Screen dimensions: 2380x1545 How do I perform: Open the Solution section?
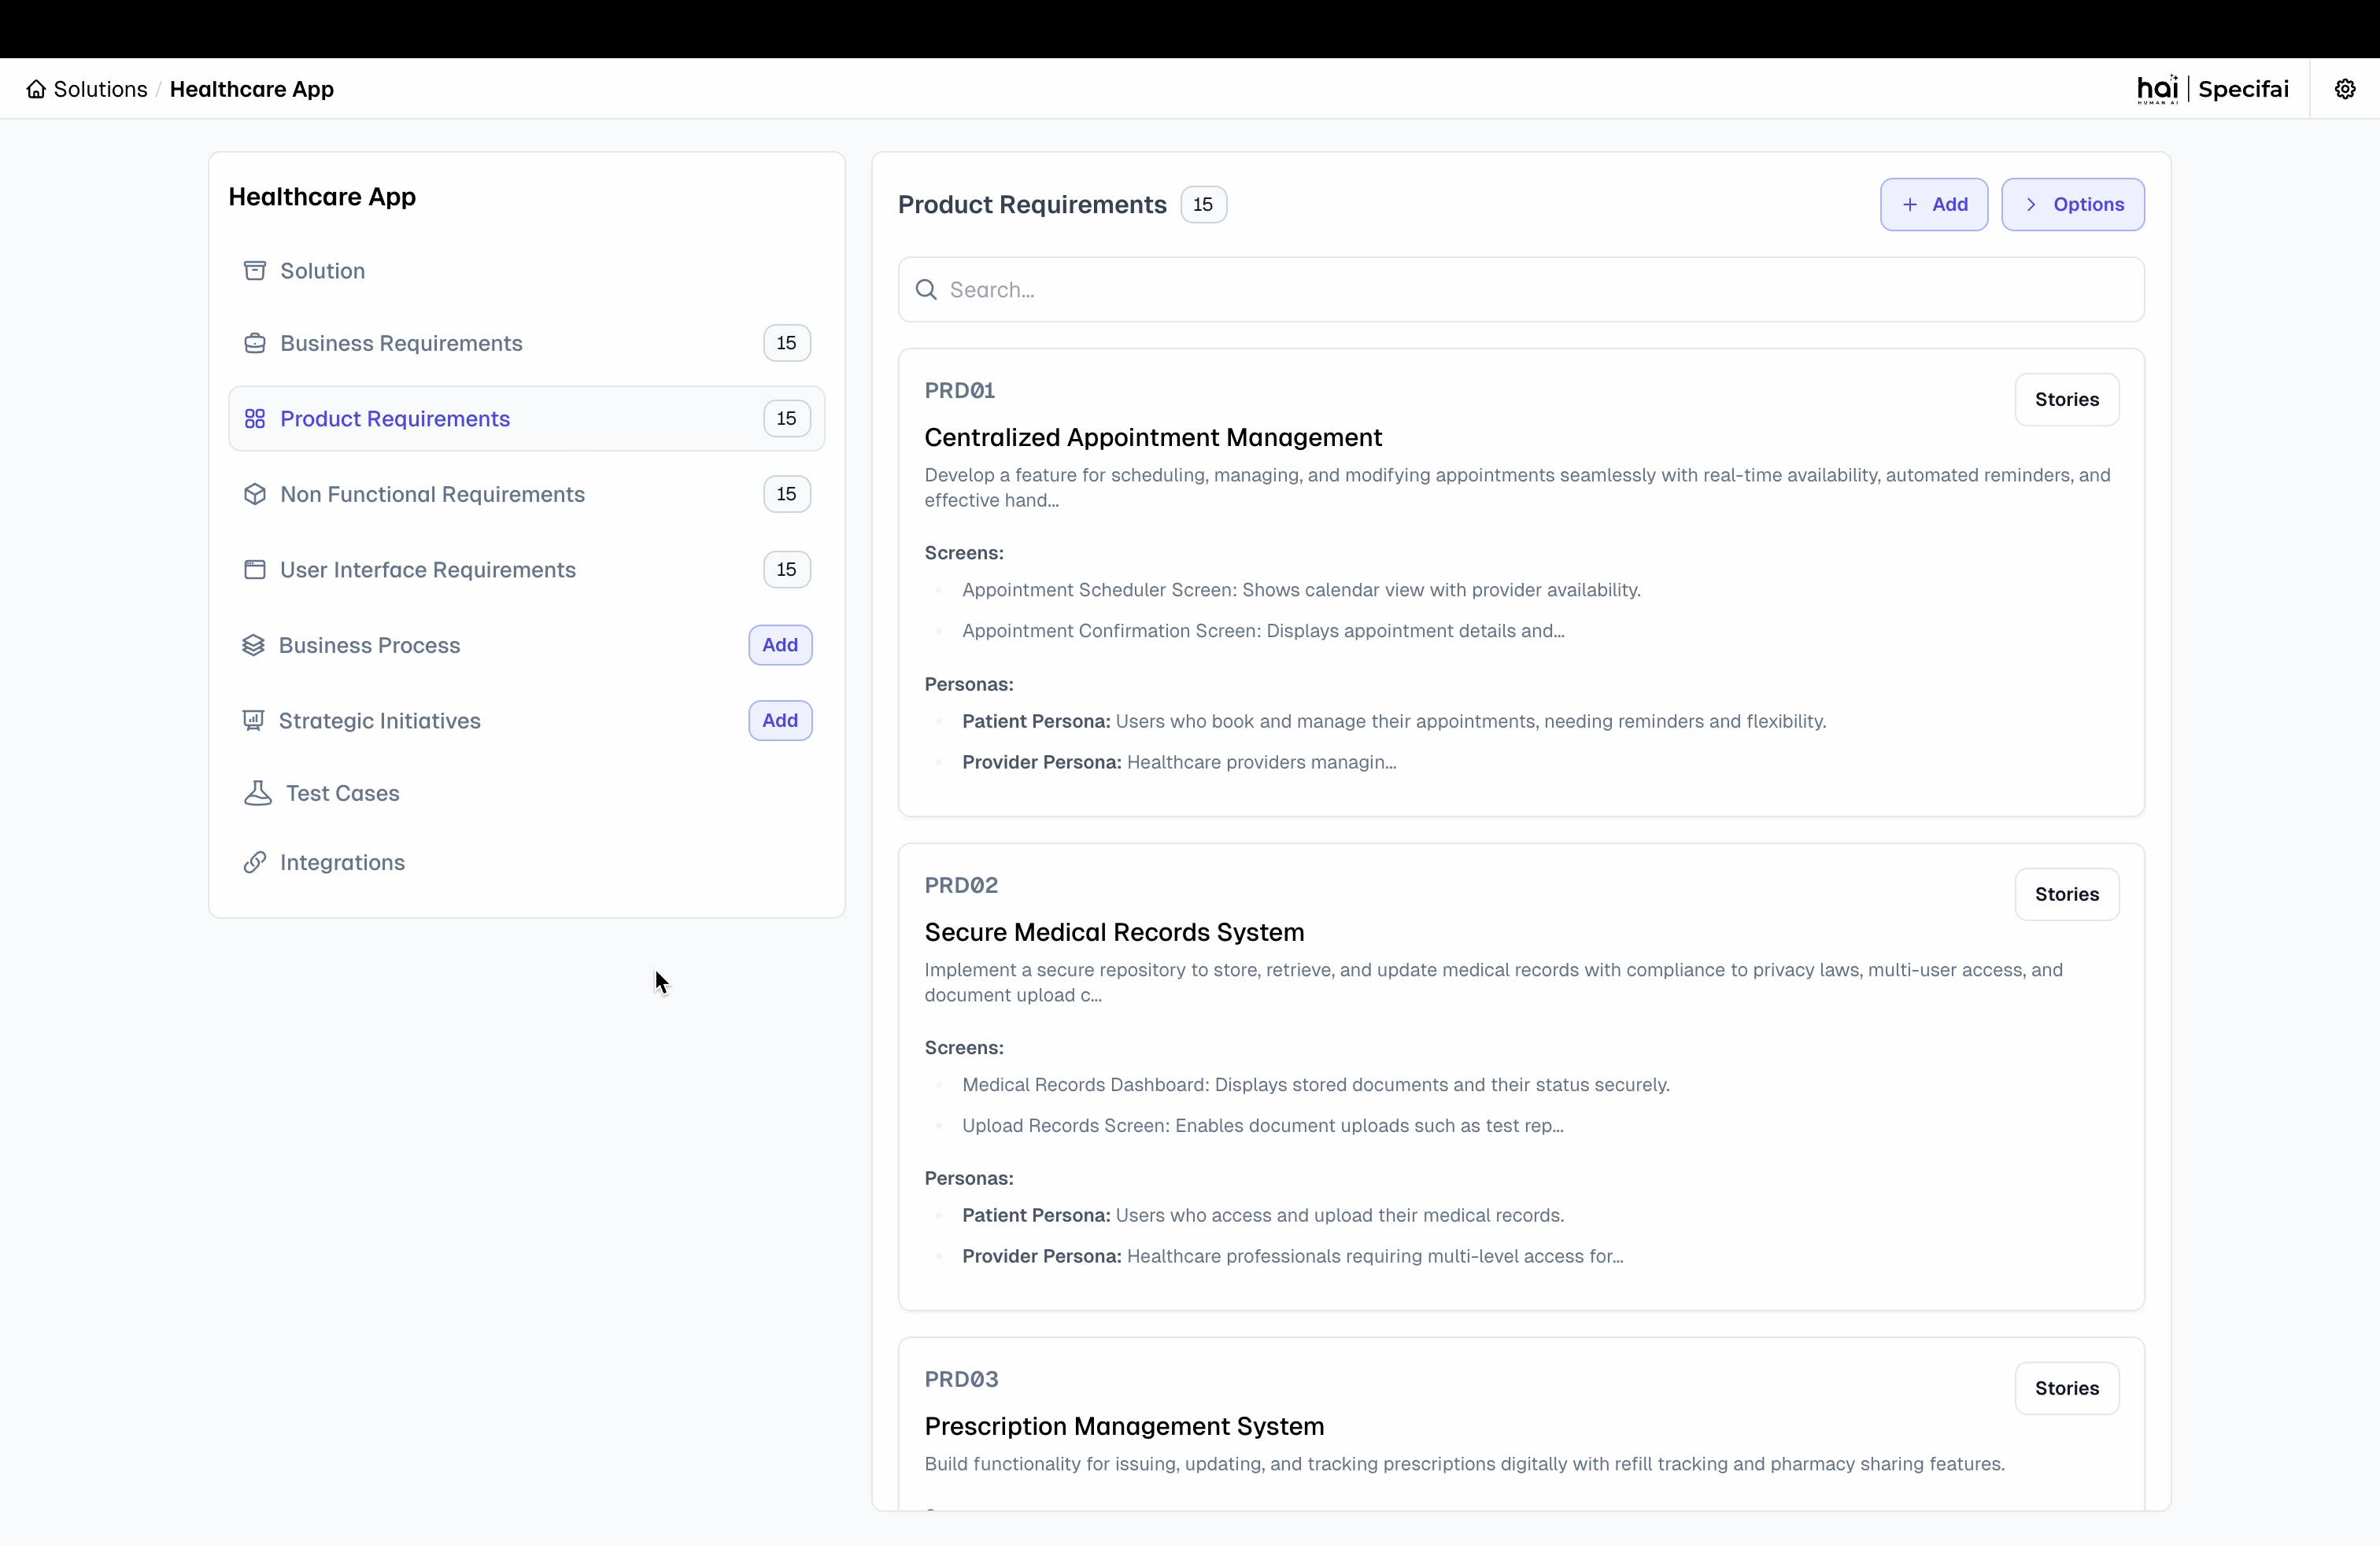click(x=527, y=271)
